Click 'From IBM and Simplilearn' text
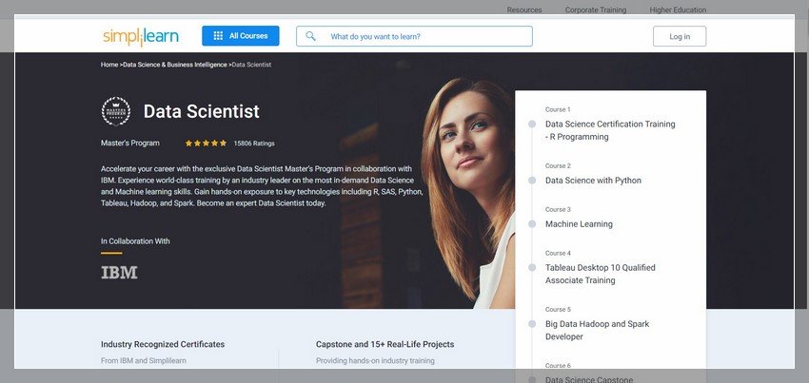The height and width of the screenshot is (383, 809). click(x=144, y=361)
